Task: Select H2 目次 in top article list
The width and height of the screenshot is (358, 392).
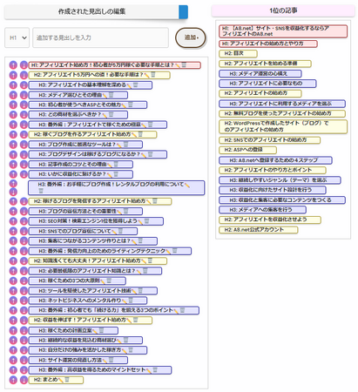Action: 238,53
